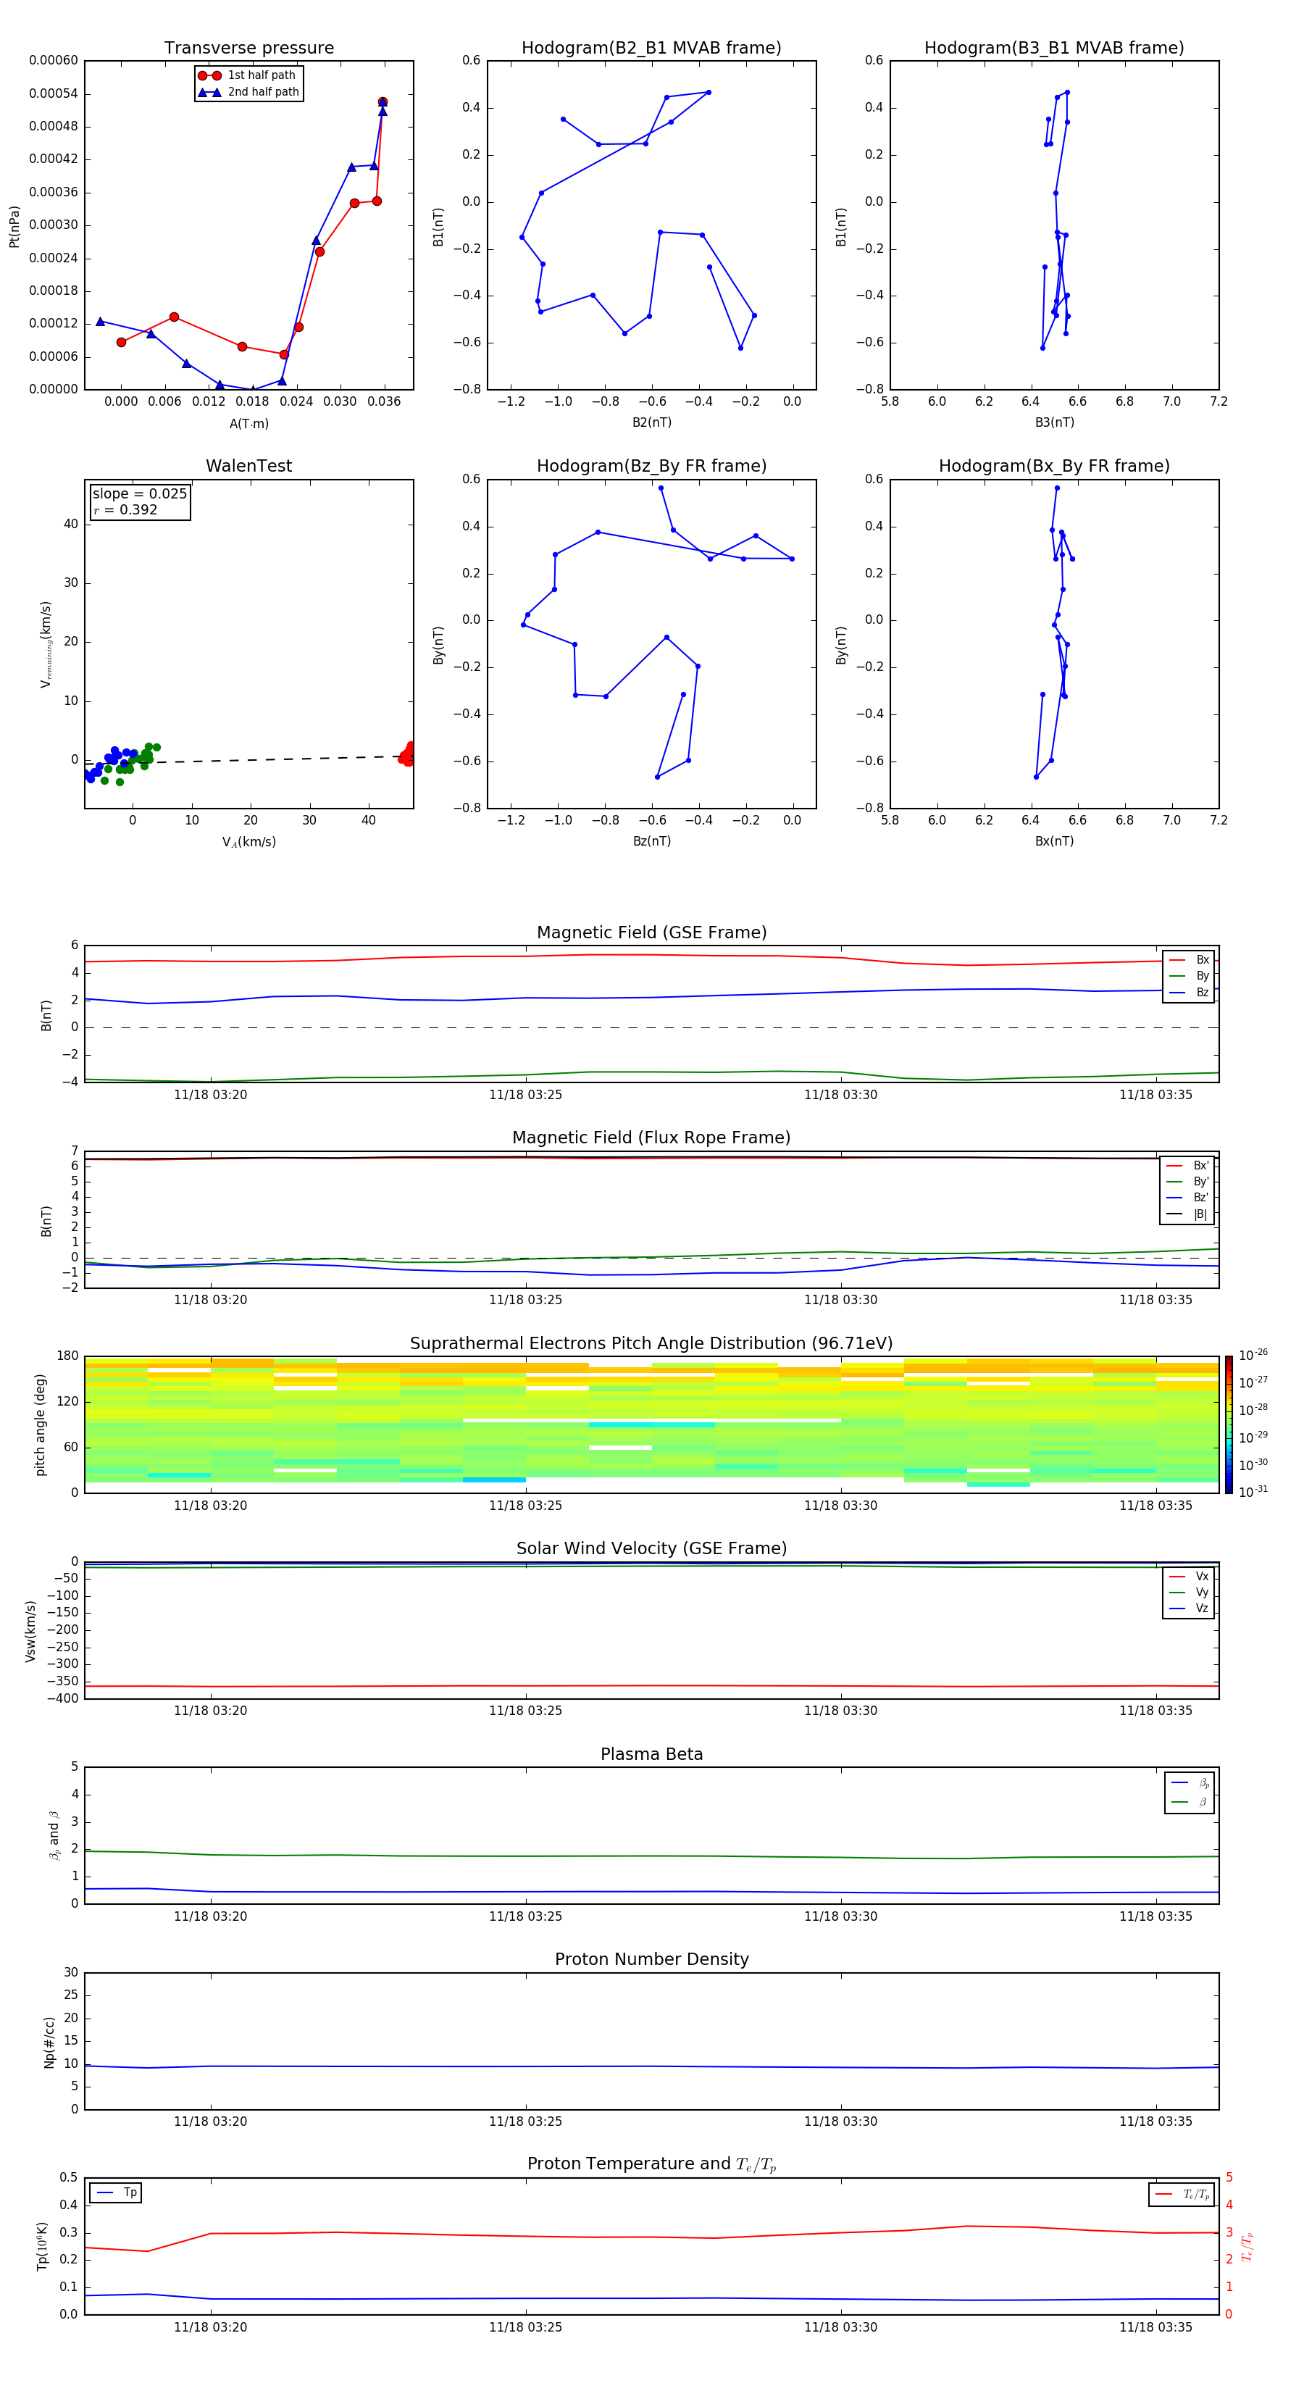Click '11/18 03:25' tick in GSE magnetic panel
Image resolution: width=1304 pixels, height=2391 pixels.
point(525,1096)
